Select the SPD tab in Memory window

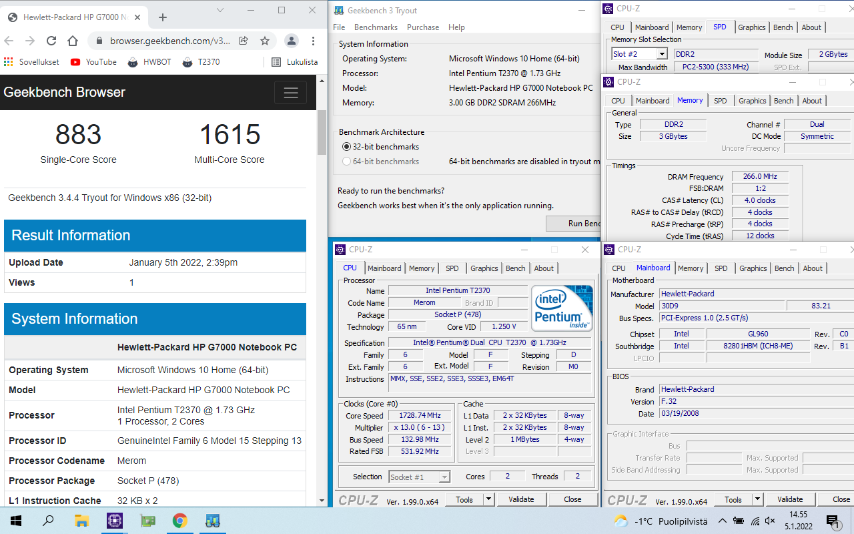pos(720,101)
